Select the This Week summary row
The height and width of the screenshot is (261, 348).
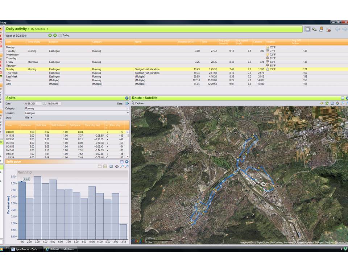[x=177, y=73]
